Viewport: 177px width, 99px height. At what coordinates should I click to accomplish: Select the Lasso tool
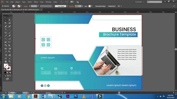click(10, 23)
